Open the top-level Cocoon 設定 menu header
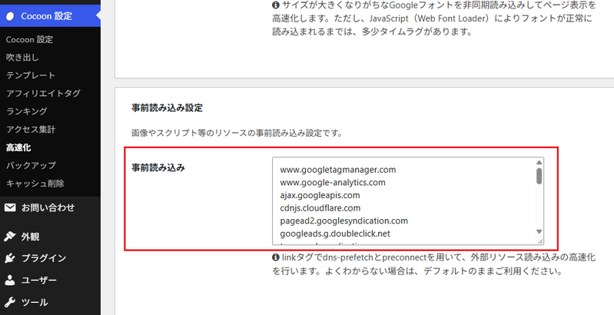 [x=50, y=16]
